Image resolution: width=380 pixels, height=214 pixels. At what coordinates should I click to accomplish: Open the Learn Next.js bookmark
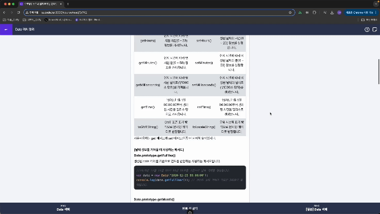(x=58, y=20)
